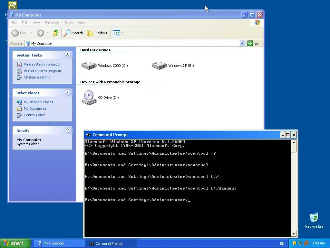Open My Network Places link
Image resolution: width=330 pixels, height=248 pixels.
[x=38, y=102]
